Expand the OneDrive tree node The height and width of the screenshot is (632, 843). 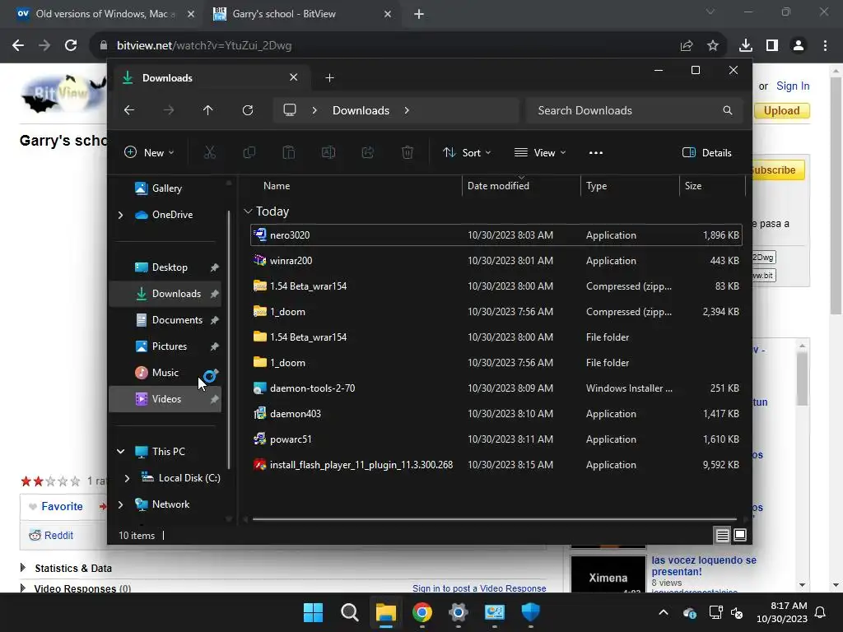pos(120,215)
